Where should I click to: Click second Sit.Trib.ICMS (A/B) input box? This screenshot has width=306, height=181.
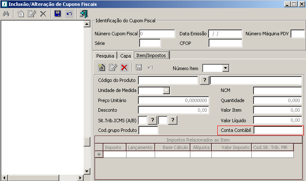click(163, 121)
